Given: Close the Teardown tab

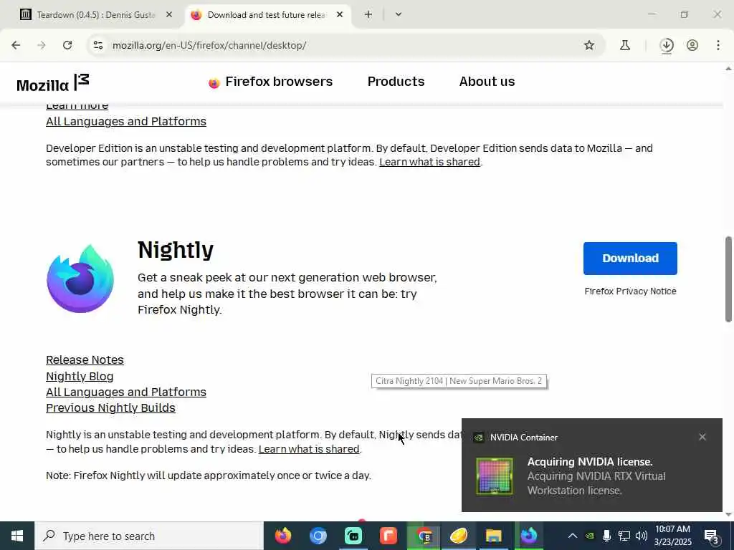Looking at the screenshot, I should (169, 15).
